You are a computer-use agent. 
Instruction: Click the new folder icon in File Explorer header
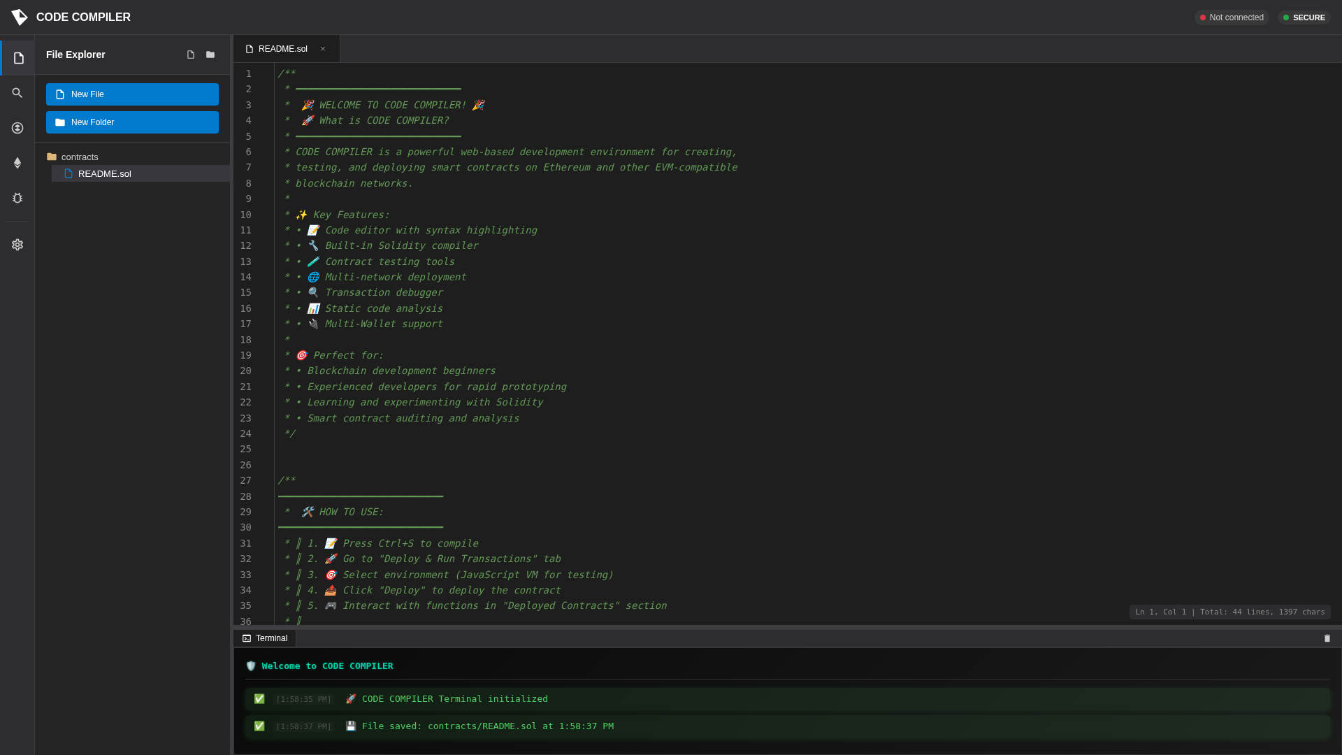pyautogui.click(x=210, y=55)
